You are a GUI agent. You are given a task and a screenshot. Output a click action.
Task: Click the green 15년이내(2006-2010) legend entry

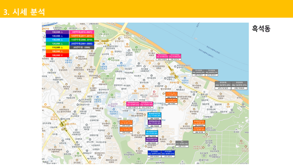pos(82,40)
